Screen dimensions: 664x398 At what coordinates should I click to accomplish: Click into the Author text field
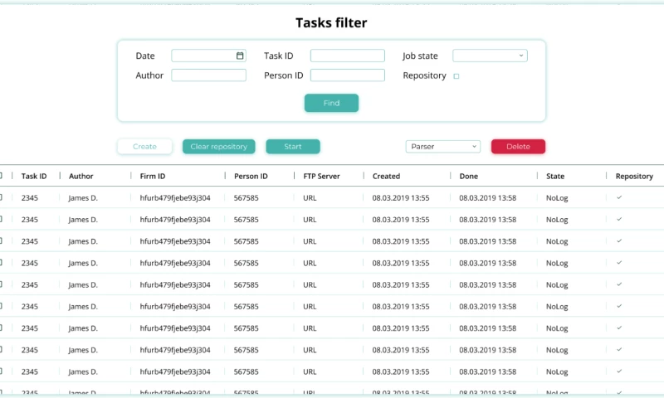[x=208, y=75]
